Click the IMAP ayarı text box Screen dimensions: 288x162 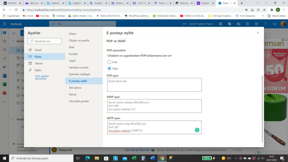pos(154,106)
